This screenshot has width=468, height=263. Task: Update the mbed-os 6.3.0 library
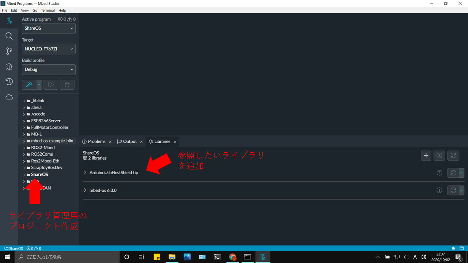coord(453,190)
